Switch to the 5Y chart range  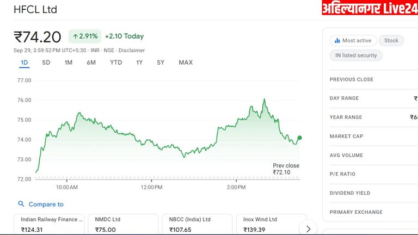pos(161,63)
